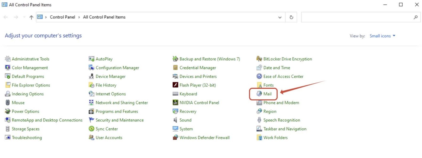Open the Small icons view dropdown
This screenshot has height=158, width=422.
click(x=382, y=36)
